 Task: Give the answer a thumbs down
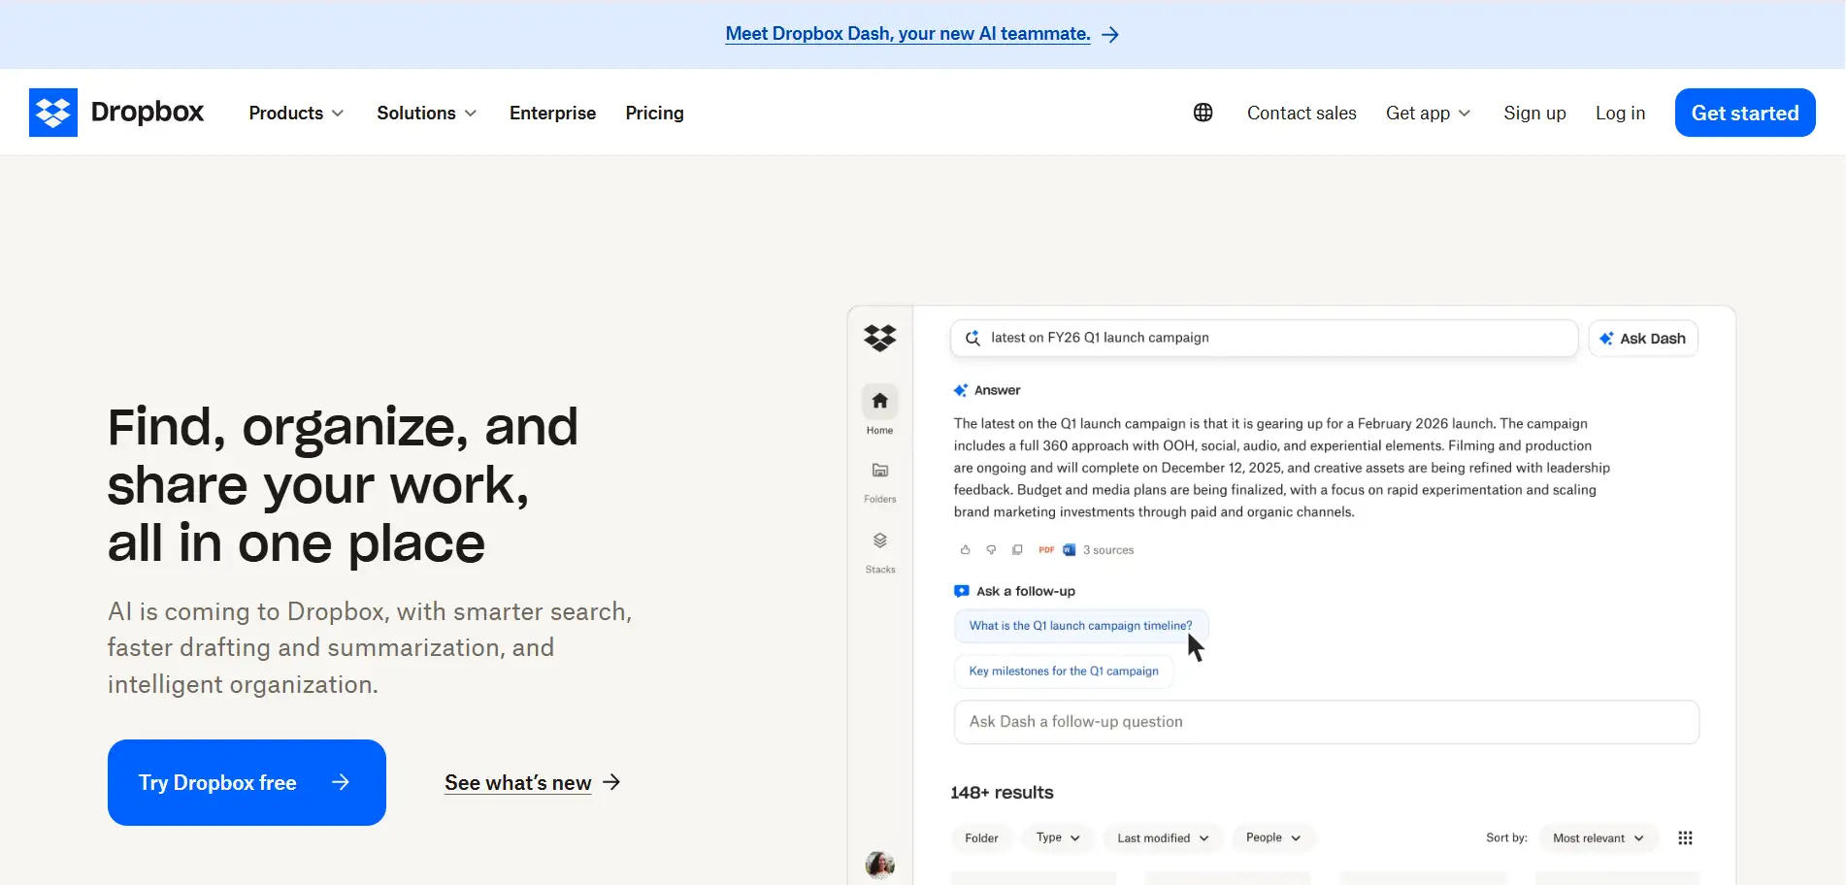coord(990,549)
